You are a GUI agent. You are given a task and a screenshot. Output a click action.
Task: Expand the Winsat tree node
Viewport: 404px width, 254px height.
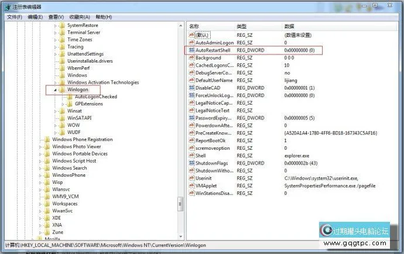point(55,111)
